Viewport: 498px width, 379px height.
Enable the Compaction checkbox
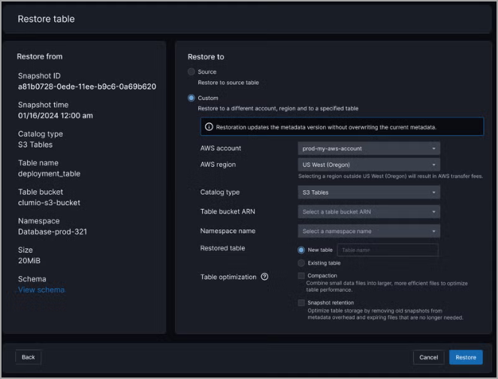click(x=301, y=276)
